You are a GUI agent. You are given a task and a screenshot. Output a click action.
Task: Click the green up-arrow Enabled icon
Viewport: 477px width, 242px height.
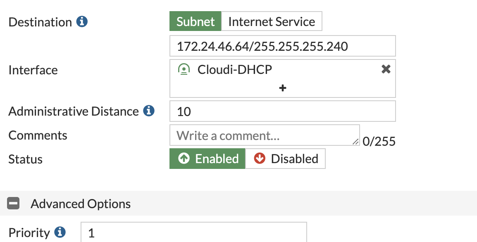click(x=184, y=159)
